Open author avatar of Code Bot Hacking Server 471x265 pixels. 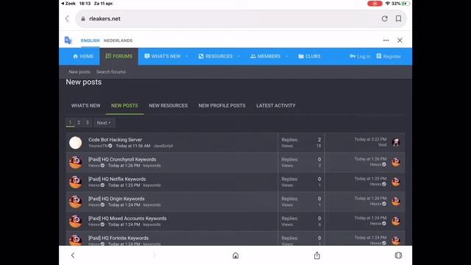coord(75,143)
